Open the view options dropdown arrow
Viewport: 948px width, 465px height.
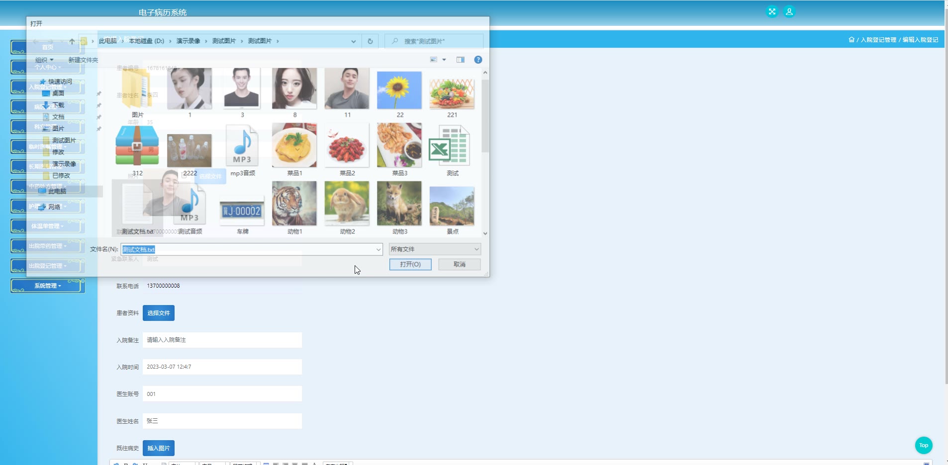coord(444,60)
